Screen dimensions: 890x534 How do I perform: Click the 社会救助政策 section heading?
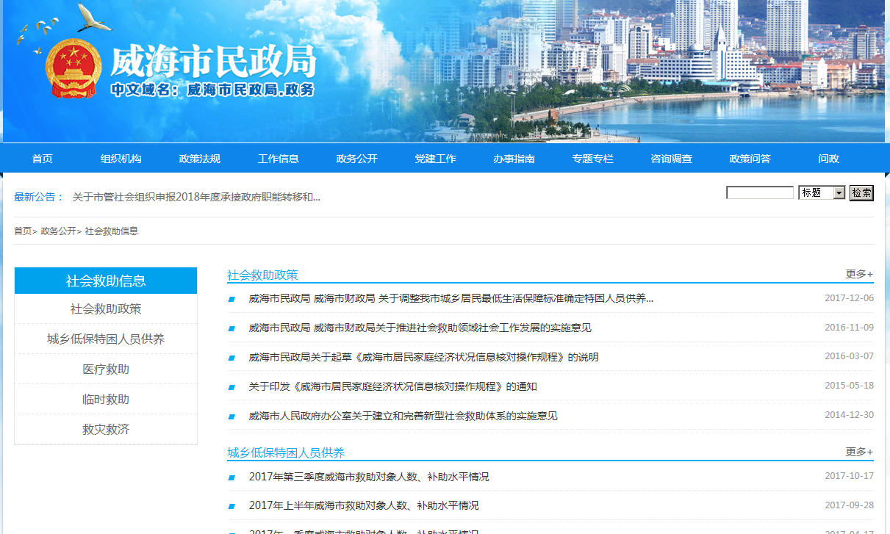point(262,275)
